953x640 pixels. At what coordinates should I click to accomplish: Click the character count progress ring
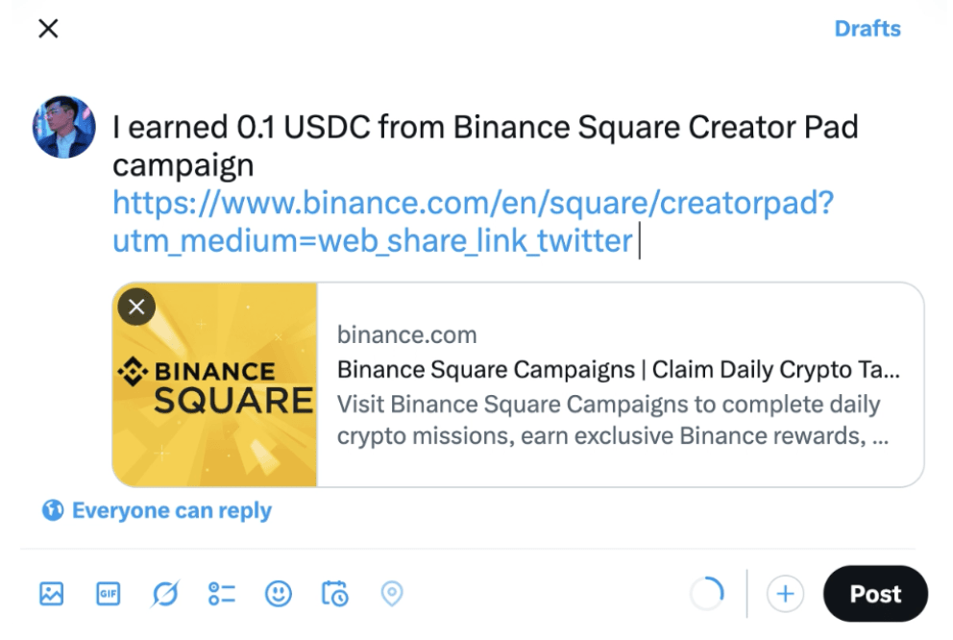[x=707, y=594]
